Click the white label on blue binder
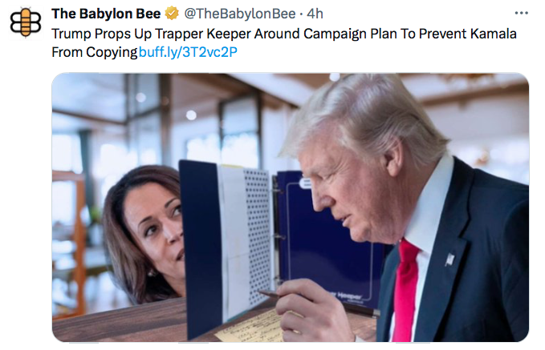Screen dimensions: 545x350 pyautogui.click(x=306, y=183)
